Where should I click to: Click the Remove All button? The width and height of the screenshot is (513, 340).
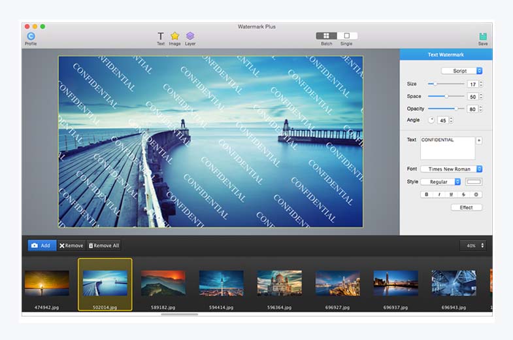pos(103,246)
